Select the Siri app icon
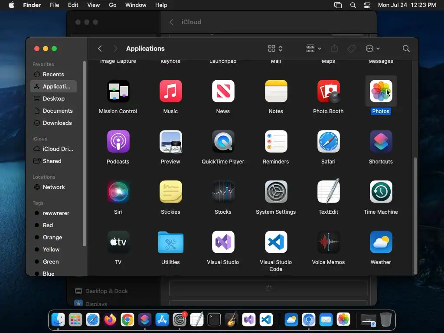Image resolution: width=444 pixels, height=333 pixels. click(x=118, y=192)
